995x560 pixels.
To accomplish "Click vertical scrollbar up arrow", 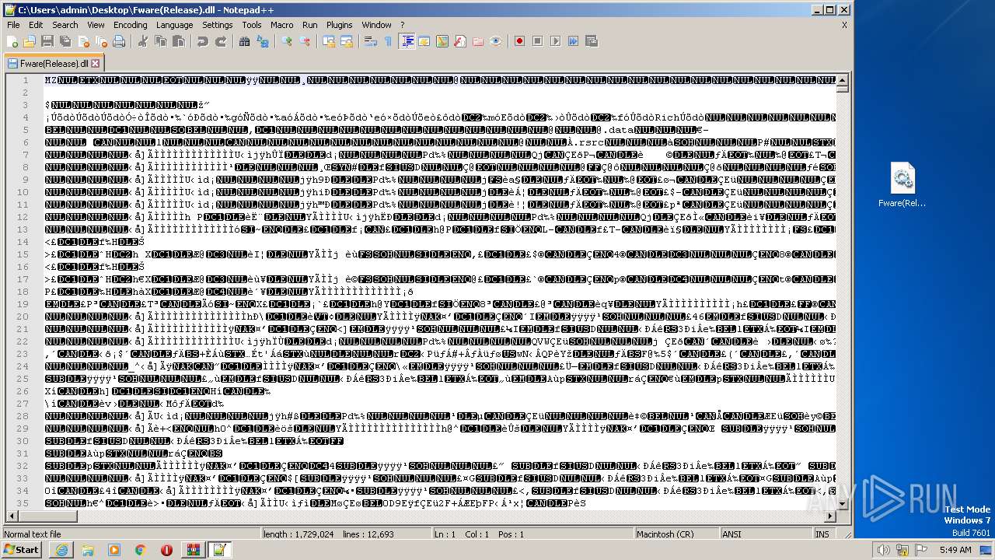I will point(843,79).
